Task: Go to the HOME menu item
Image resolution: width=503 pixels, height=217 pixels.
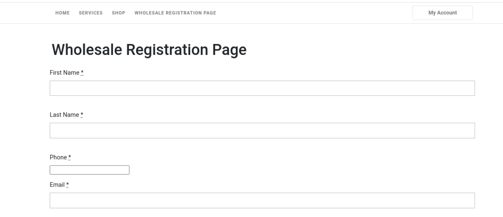Action: [63, 13]
